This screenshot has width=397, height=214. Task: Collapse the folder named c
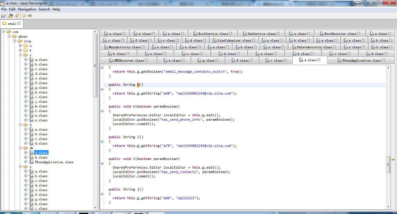pos(20,55)
